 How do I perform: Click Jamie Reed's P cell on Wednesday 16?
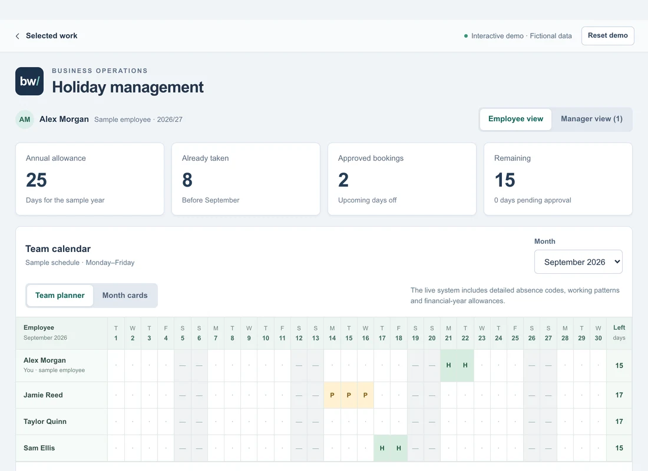[x=365, y=395]
